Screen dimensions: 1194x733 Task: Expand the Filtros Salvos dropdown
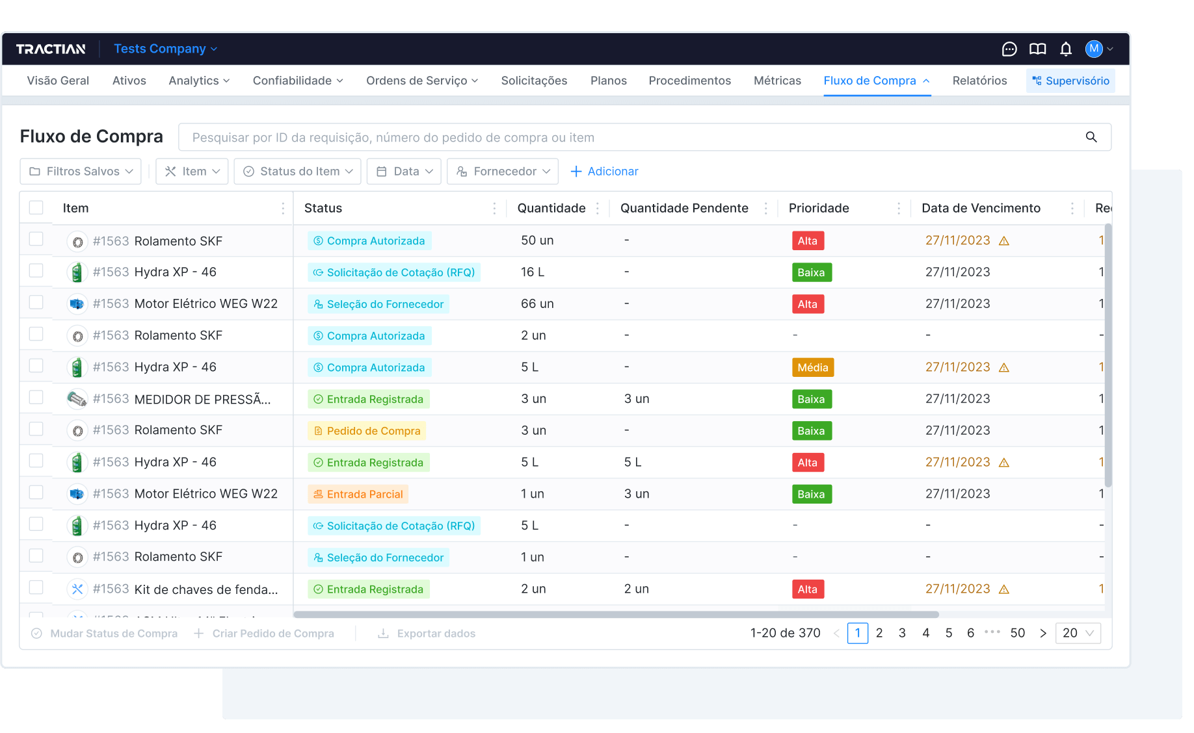point(81,172)
